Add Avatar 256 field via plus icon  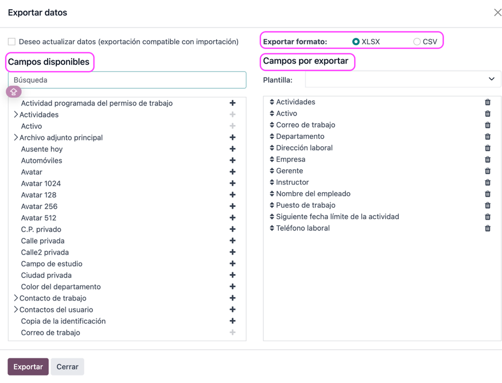232,206
